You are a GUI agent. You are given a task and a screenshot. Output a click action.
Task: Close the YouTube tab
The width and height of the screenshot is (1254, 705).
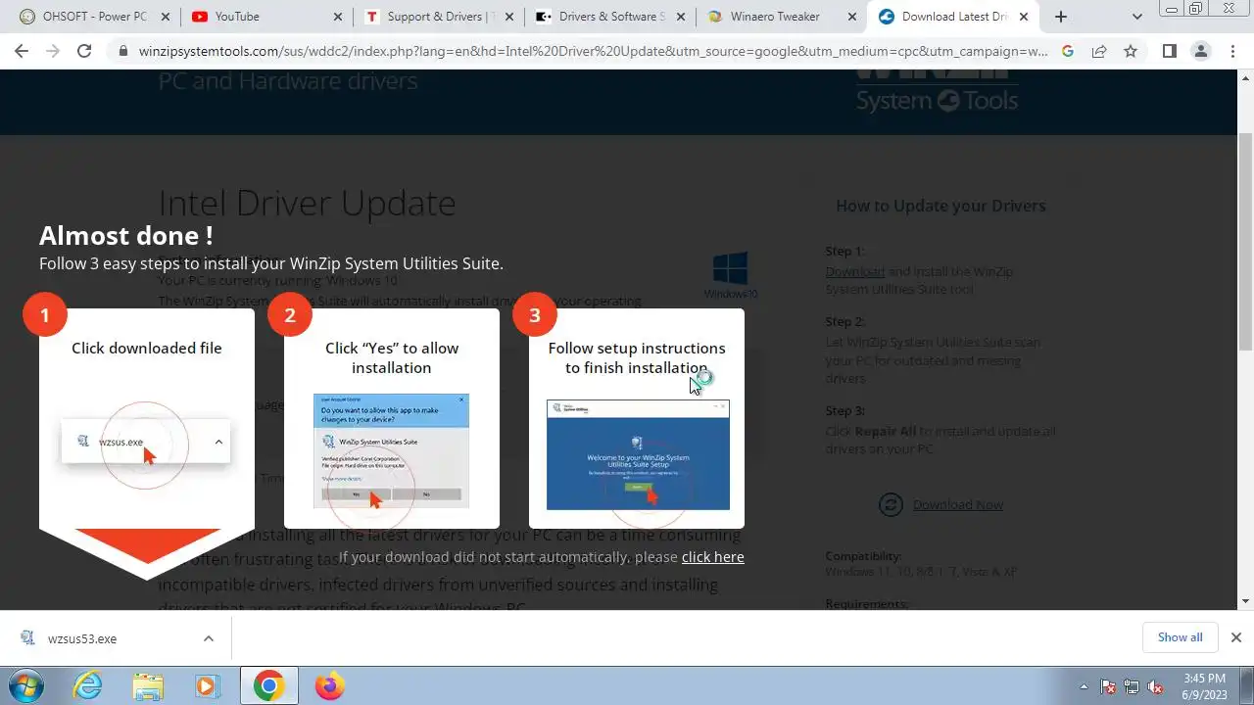click(337, 17)
